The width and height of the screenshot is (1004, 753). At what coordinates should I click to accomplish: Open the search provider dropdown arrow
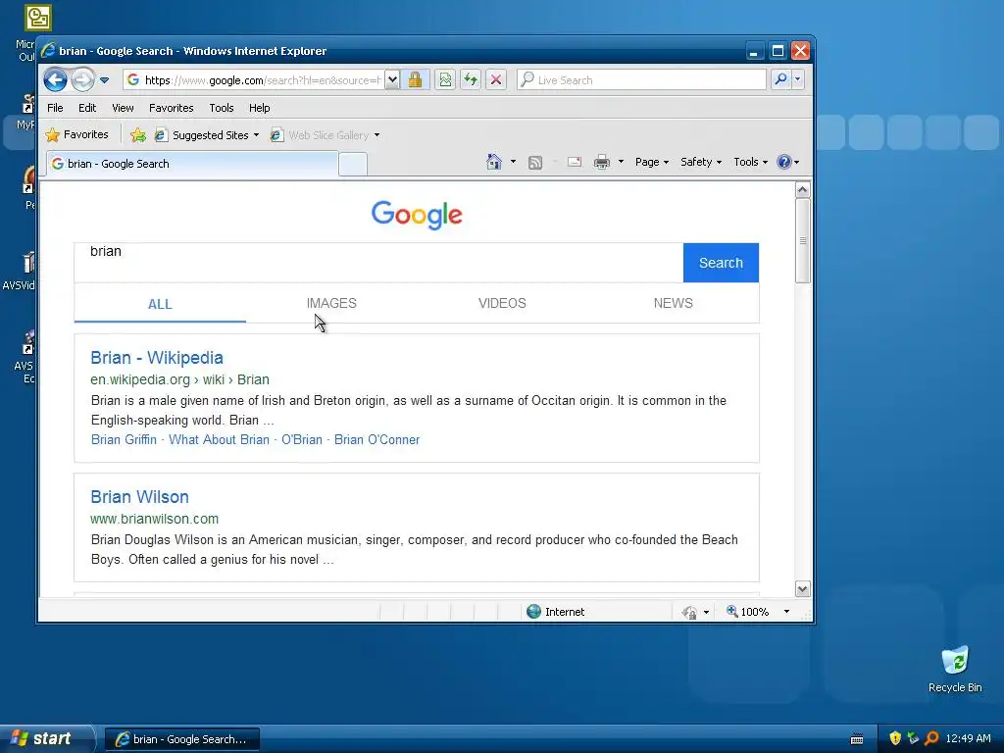[x=797, y=80]
